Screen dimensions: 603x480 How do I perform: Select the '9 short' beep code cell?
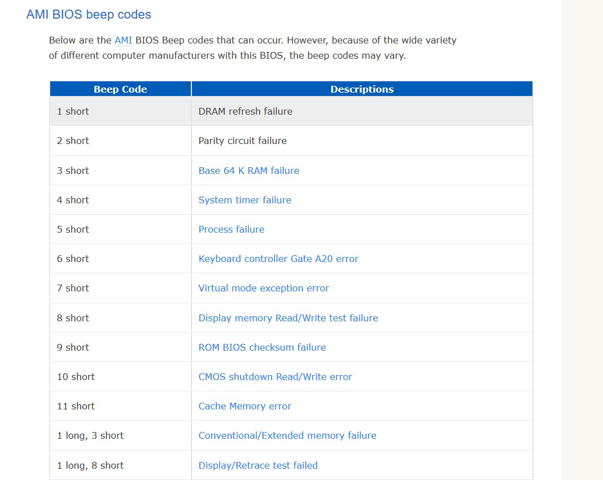click(x=120, y=347)
